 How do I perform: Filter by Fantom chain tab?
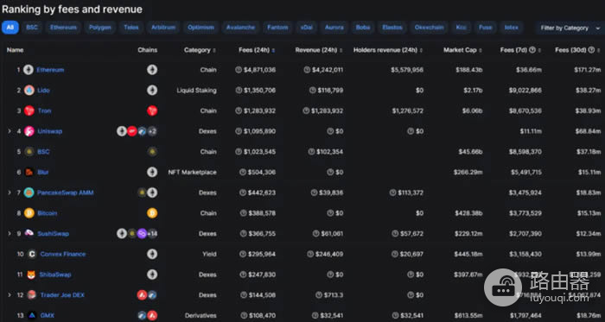pyautogui.click(x=277, y=28)
